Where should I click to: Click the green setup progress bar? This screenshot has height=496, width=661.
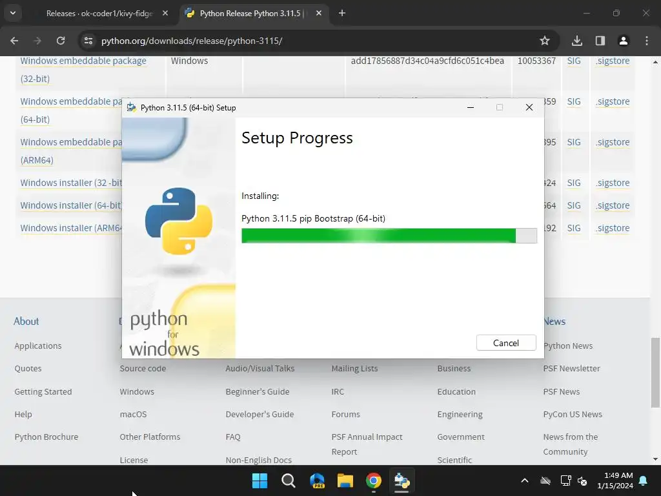pyautogui.click(x=389, y=236)
